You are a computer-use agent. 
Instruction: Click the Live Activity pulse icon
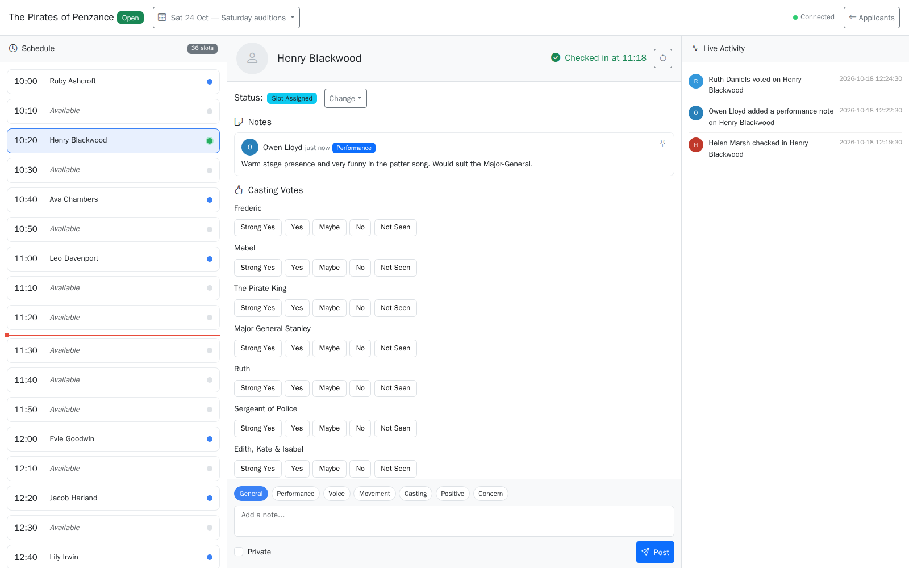coord(695,48)
